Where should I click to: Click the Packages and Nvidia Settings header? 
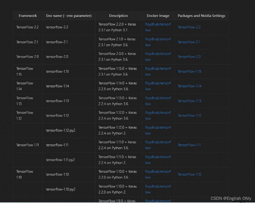[x=201, y=16]
